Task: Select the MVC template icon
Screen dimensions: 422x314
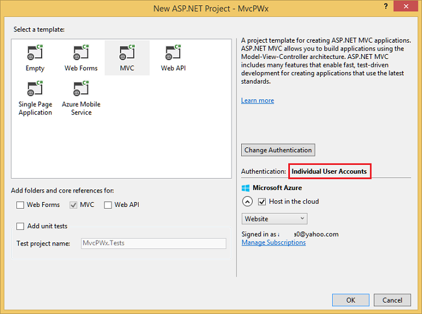Action: (127, 53)
